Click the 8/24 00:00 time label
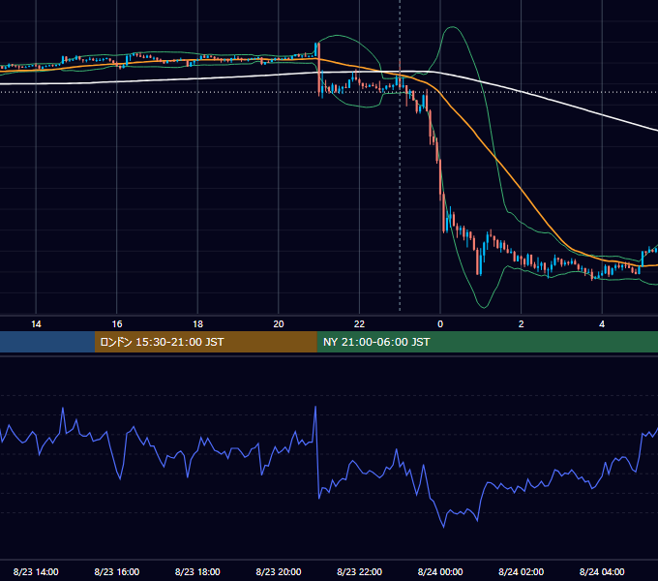The height and width of the screenshot is (581, 658). [x=440, y=571]
